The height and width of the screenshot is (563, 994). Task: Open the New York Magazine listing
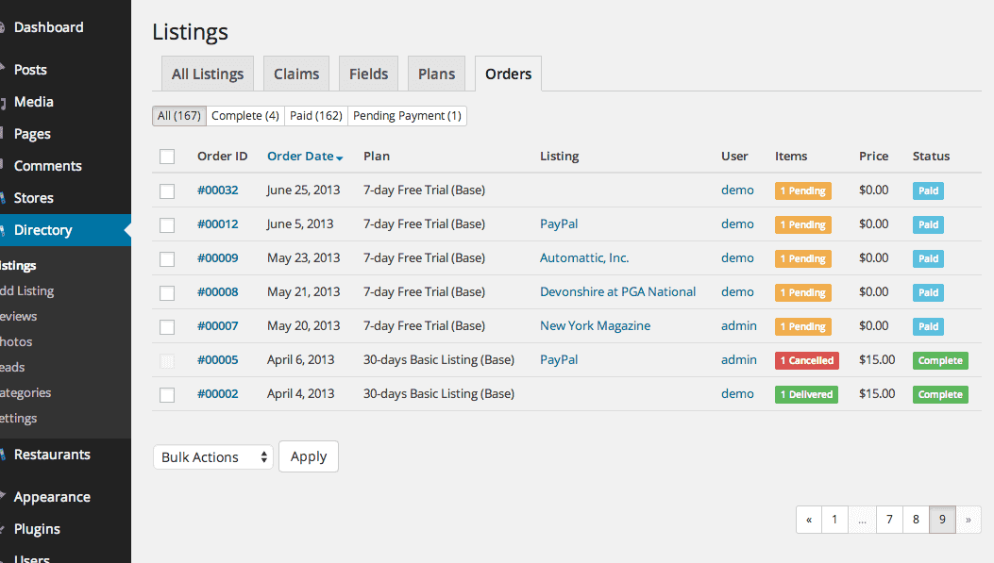pyautogui.click(x=595, y=326)
